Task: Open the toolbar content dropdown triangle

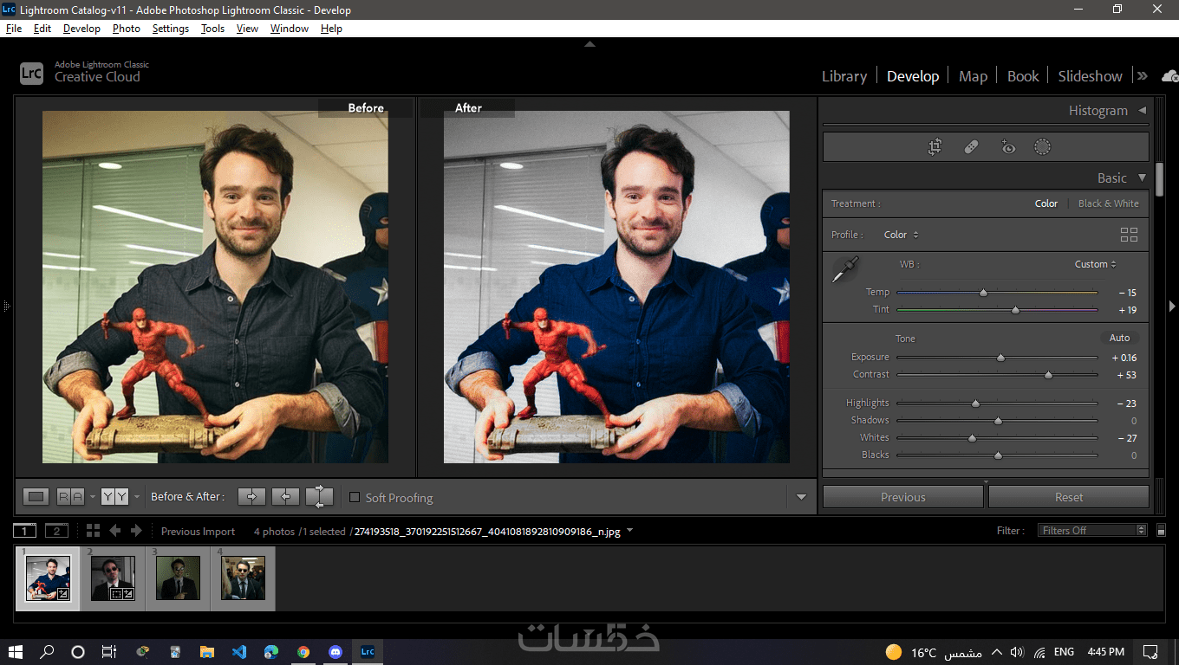Action: [x=801, y=497]
